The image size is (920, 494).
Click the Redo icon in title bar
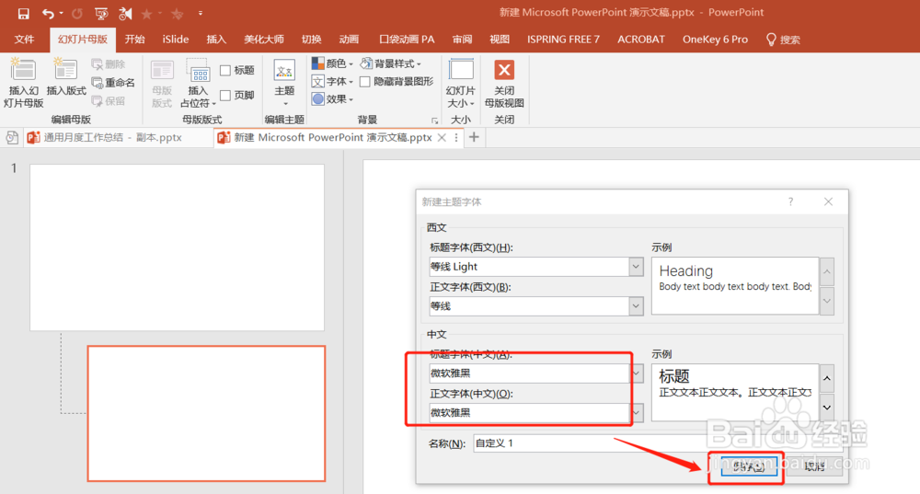[77, 13]
